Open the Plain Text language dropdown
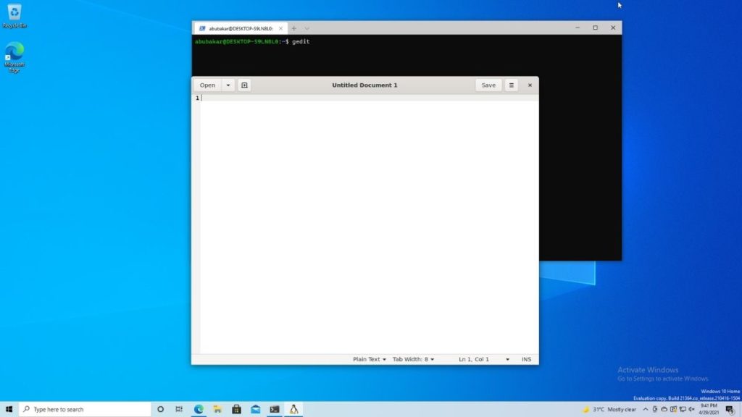This screenshot has height=417, width=742. click(368, 359)
